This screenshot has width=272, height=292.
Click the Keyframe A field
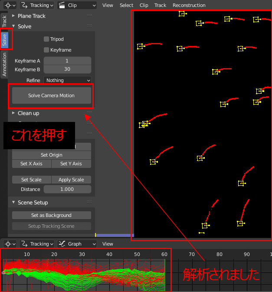click(x=67, y=61)
